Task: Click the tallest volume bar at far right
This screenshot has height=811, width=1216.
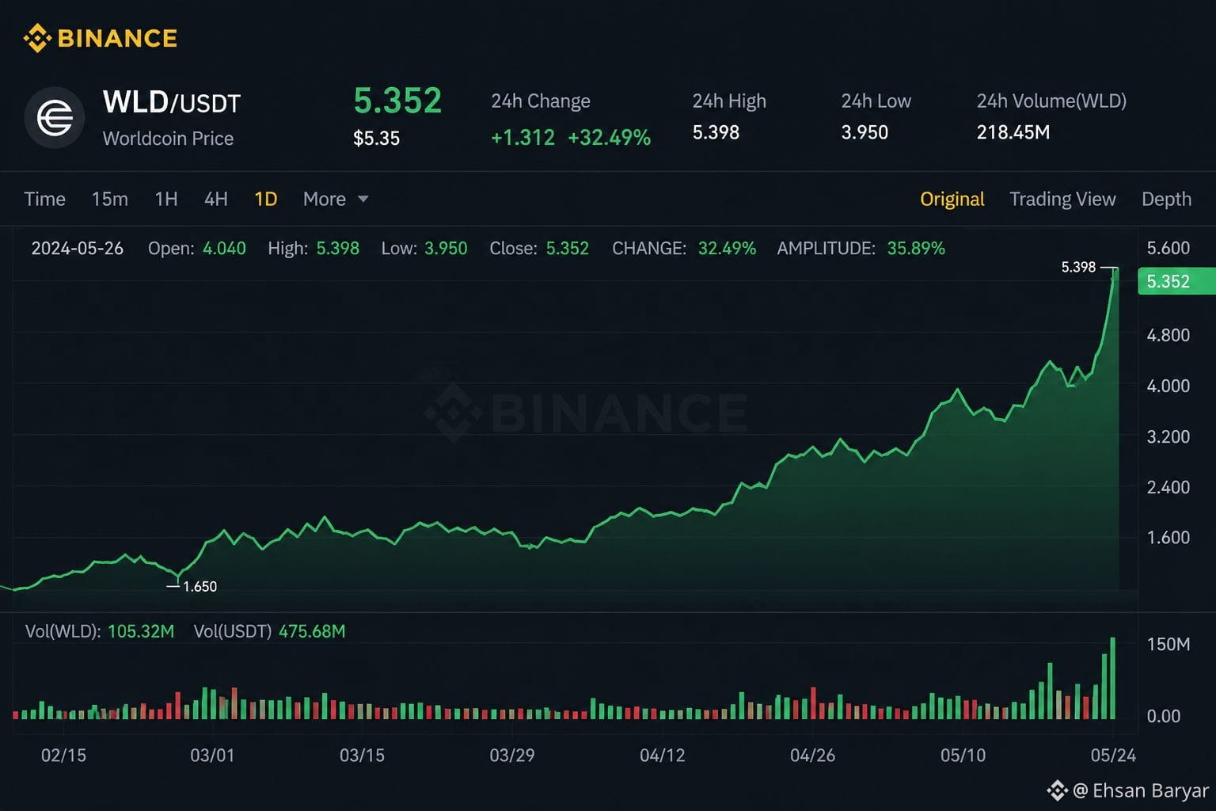Action: coord(1113,678)
